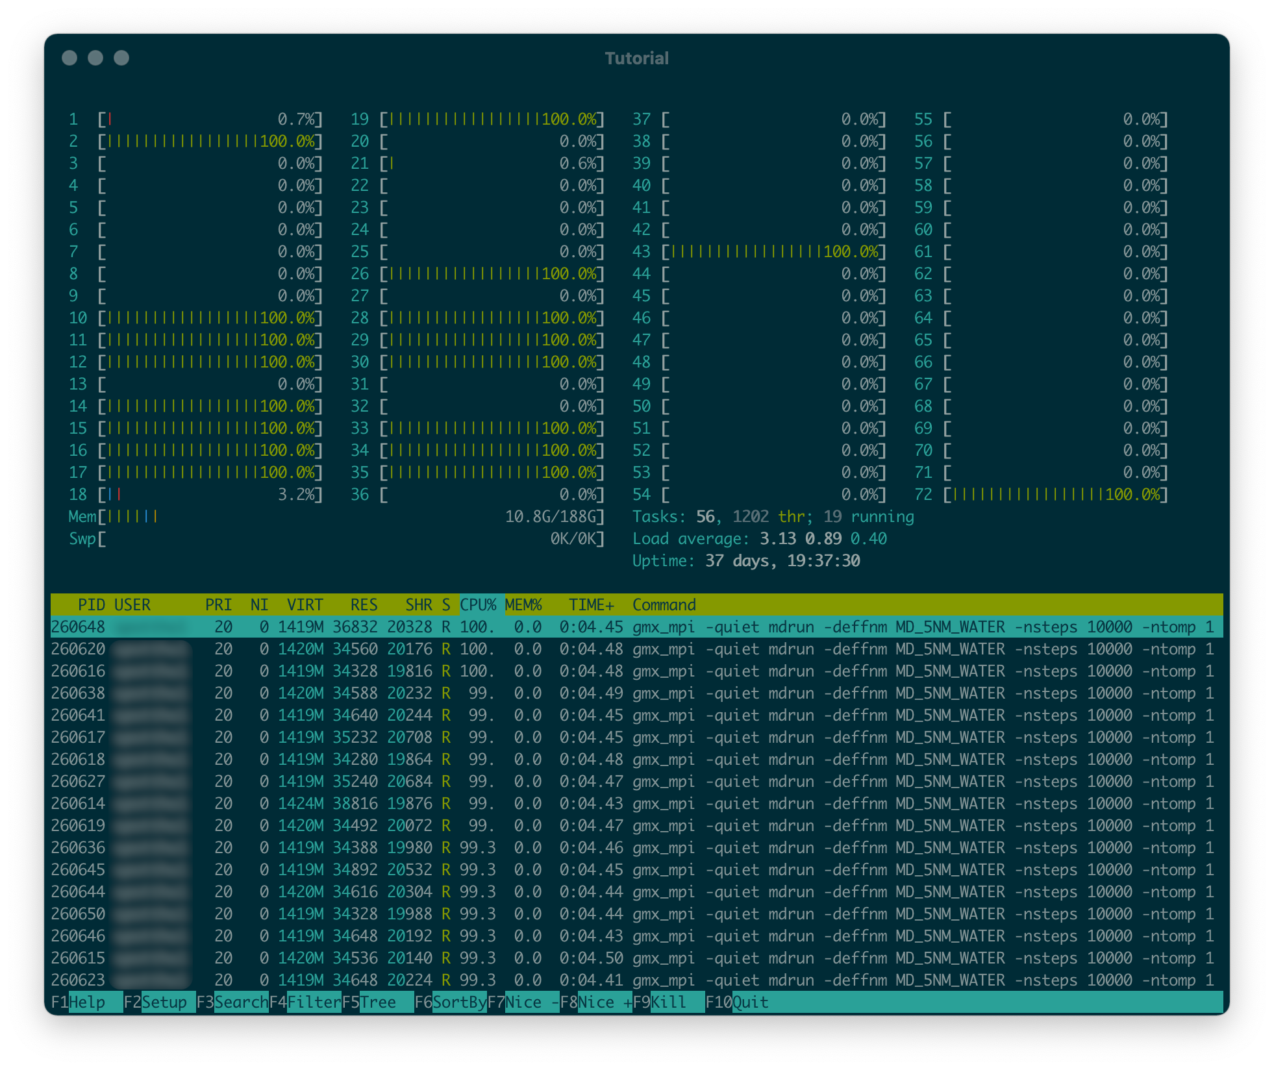Click F10 Quit in footer bar

(750, 1002)
